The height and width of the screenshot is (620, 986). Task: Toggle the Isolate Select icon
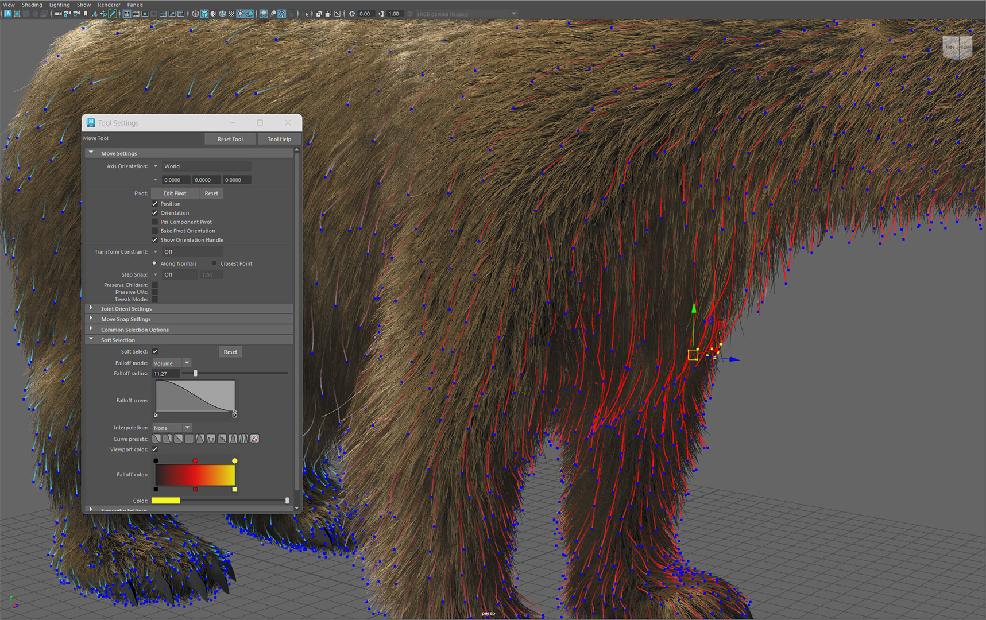pos(305,14)
